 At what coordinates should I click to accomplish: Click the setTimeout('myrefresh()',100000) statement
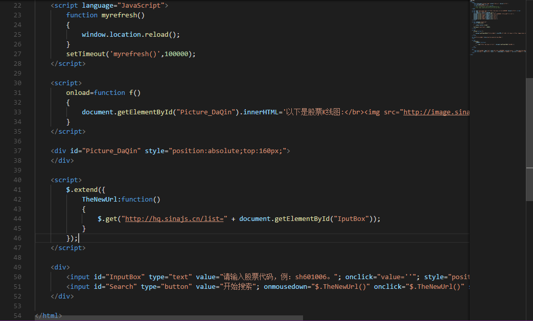pos(131,54)
